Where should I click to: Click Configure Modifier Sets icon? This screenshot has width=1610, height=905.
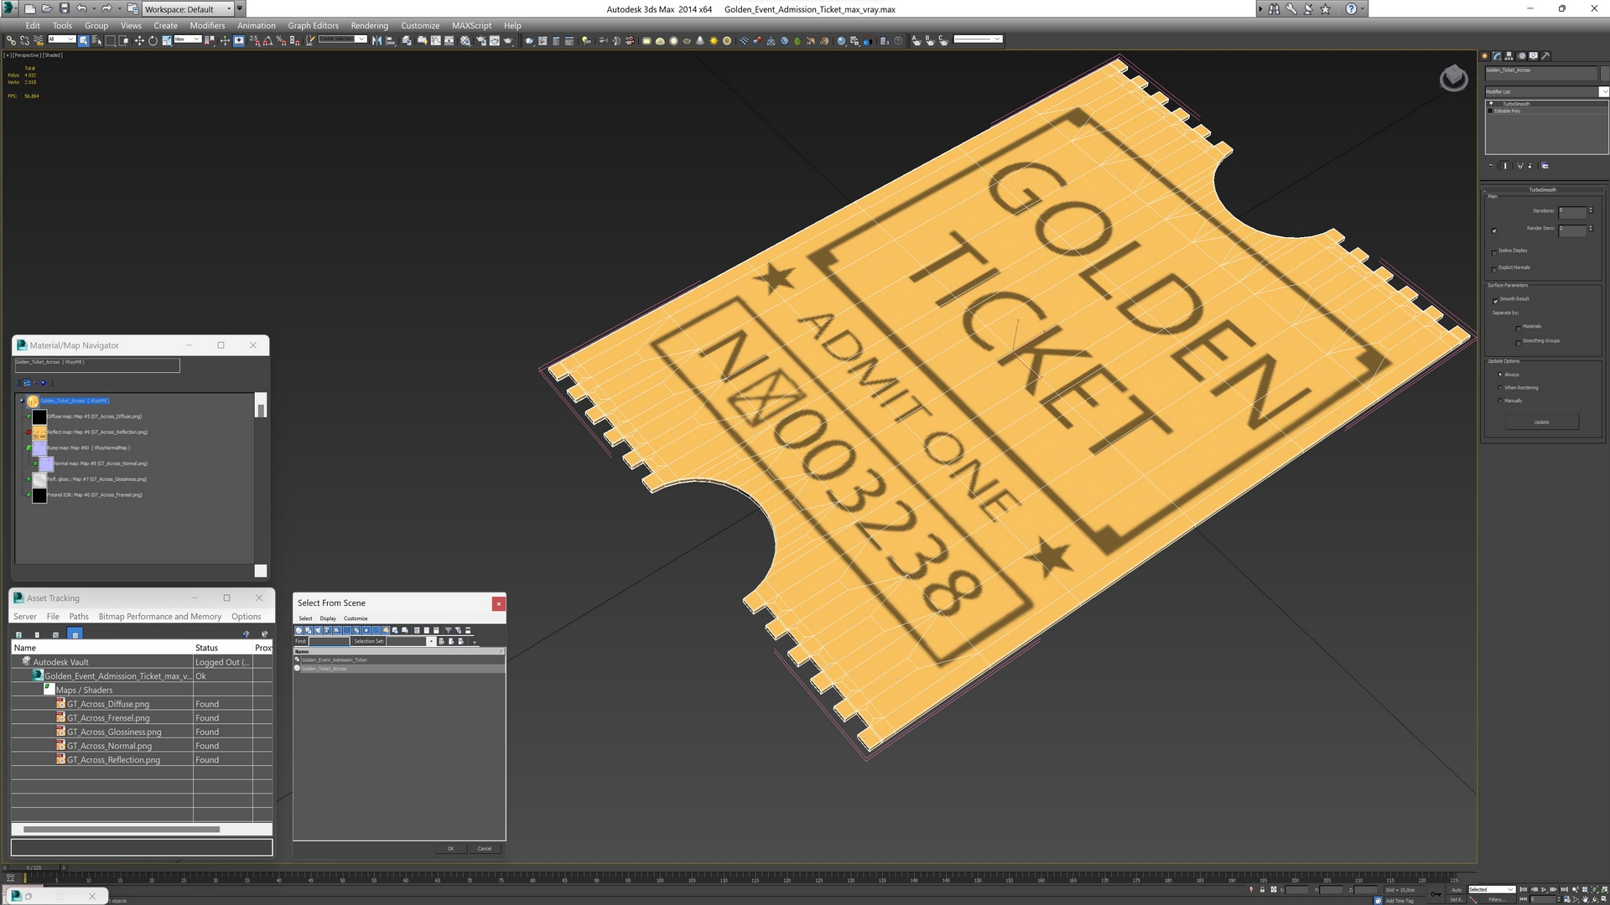click(x=1545, y=166)
